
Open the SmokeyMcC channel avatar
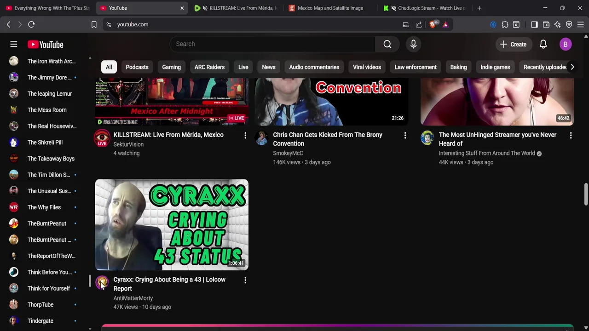click(261, 137)
